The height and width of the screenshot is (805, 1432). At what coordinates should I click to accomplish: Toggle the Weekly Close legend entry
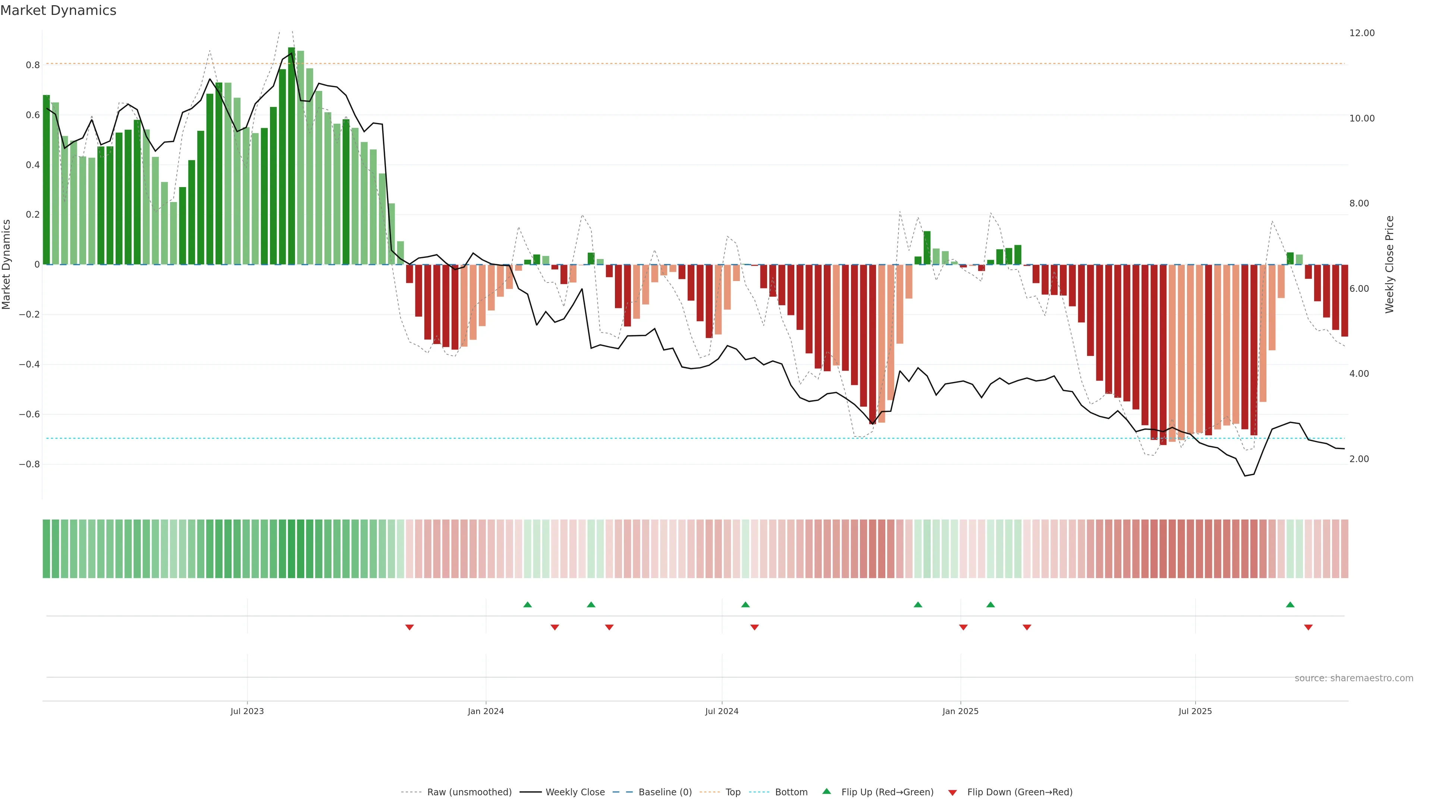(575, 792)
